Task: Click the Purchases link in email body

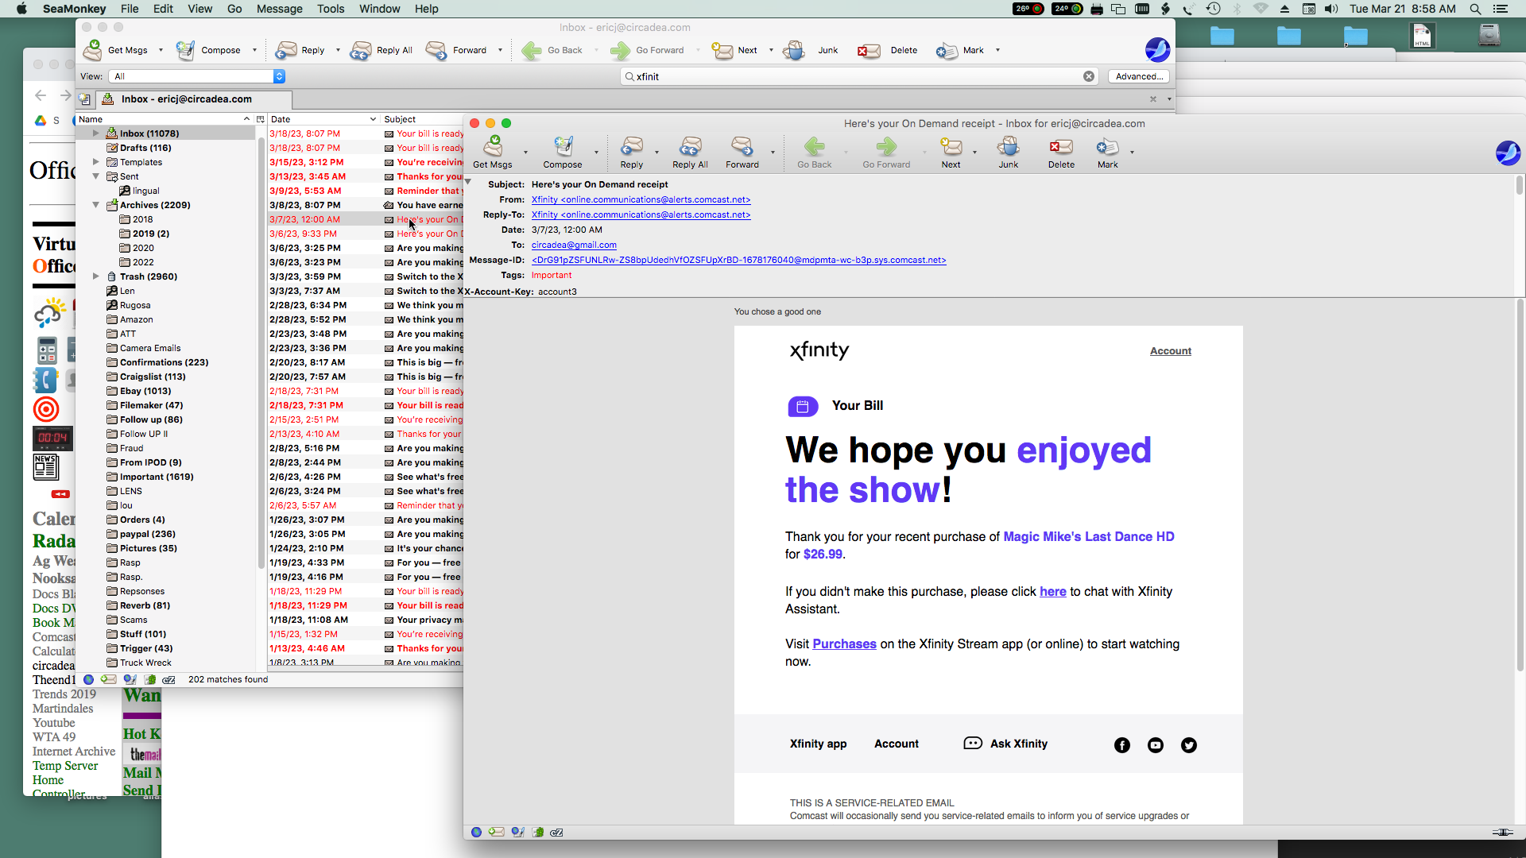Action: (x=844, y=643)
